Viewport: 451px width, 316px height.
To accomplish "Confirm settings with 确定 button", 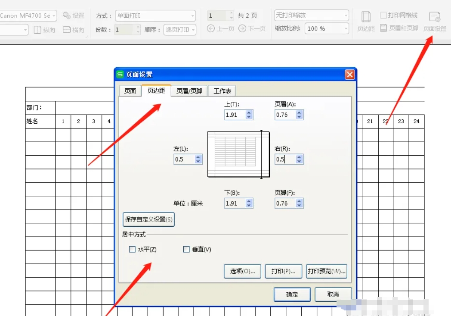I will tap(292, 294).
